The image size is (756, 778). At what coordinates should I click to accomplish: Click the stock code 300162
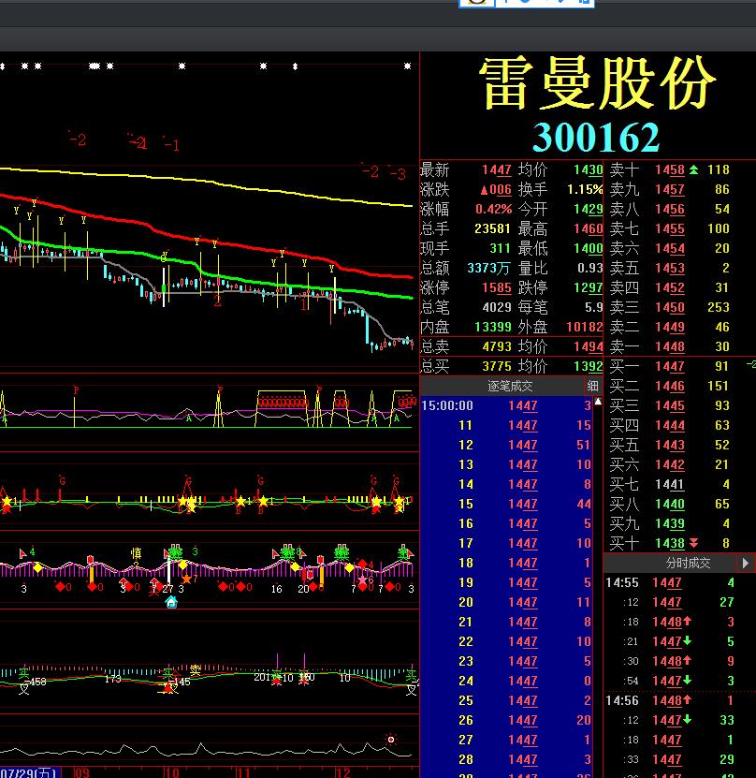(x=596, y=138)
